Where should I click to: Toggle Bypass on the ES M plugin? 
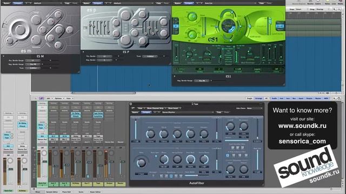[x=6, y=3]
